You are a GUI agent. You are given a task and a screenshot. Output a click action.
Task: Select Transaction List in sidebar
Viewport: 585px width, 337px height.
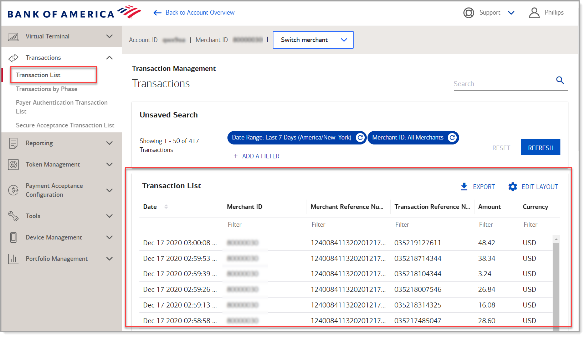(x=38, y=75)
